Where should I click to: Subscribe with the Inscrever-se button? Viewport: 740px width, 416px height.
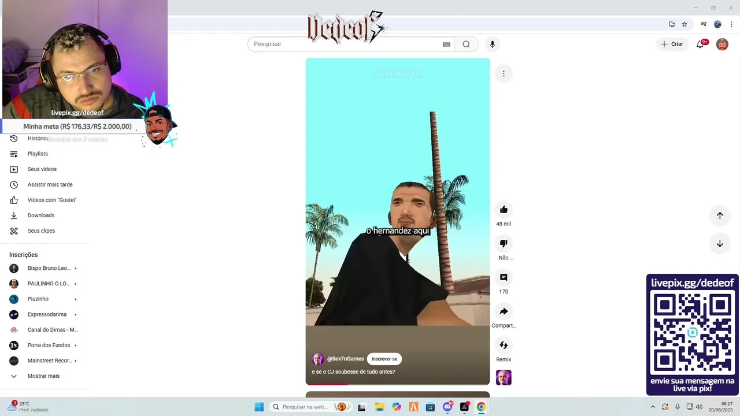(x=384, y=359)
